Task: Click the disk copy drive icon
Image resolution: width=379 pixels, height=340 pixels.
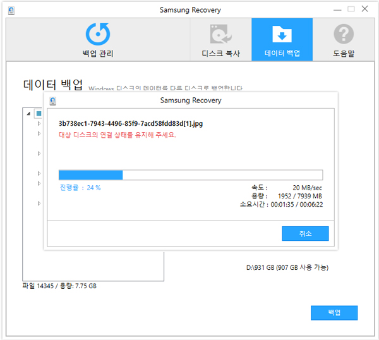Action: [x=220, y=34]
